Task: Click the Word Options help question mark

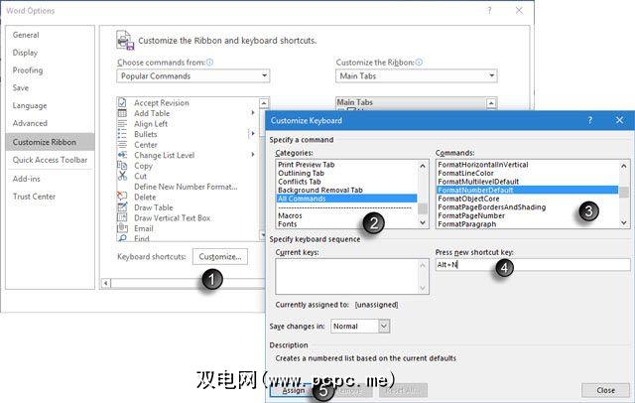Action: (489, 11)
